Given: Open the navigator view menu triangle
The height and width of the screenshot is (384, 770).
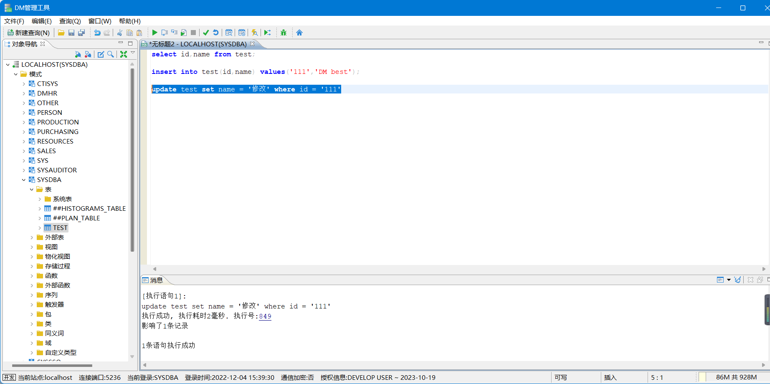Looking at the screenshot, I should click(x=133, y=53).
